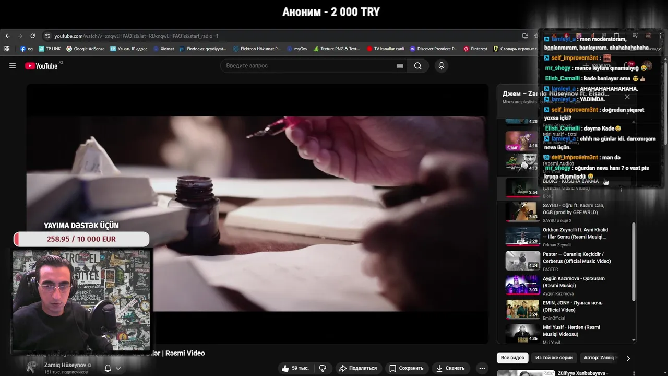Click the donation goal bar '258.95 / 10 000 EUR'

81,239
